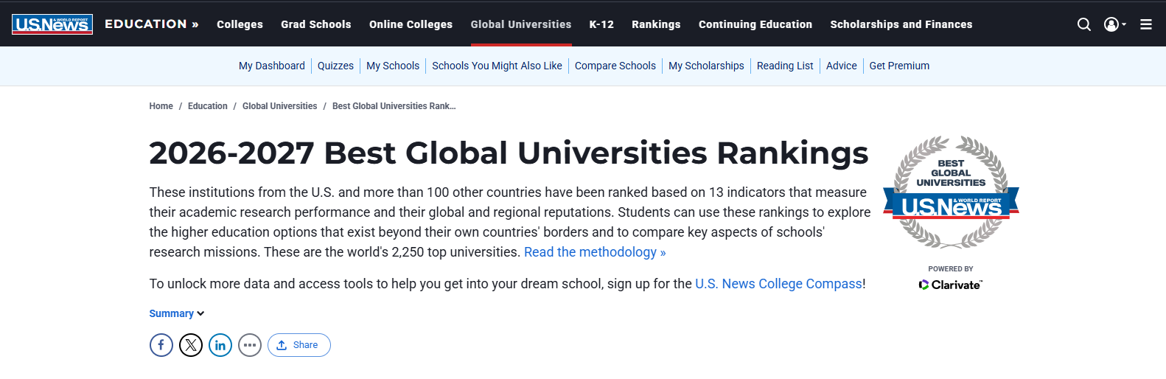Share on Facebook icon
Image resolution: width=1166 pixels, height=379 pixels.
pyautogui.click(x=161, y=345)
